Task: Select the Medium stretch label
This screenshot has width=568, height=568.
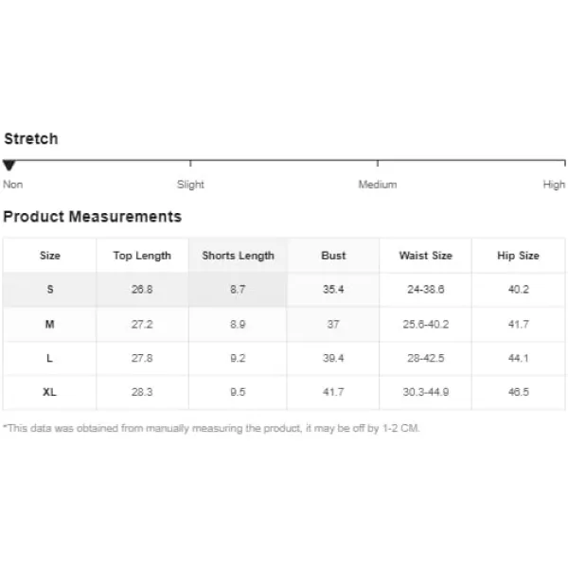Action: tap(378, 185)
